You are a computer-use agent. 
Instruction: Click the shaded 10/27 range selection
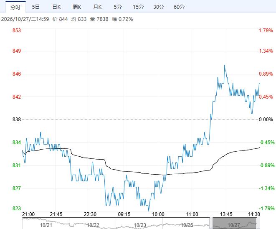coord(235,223)
